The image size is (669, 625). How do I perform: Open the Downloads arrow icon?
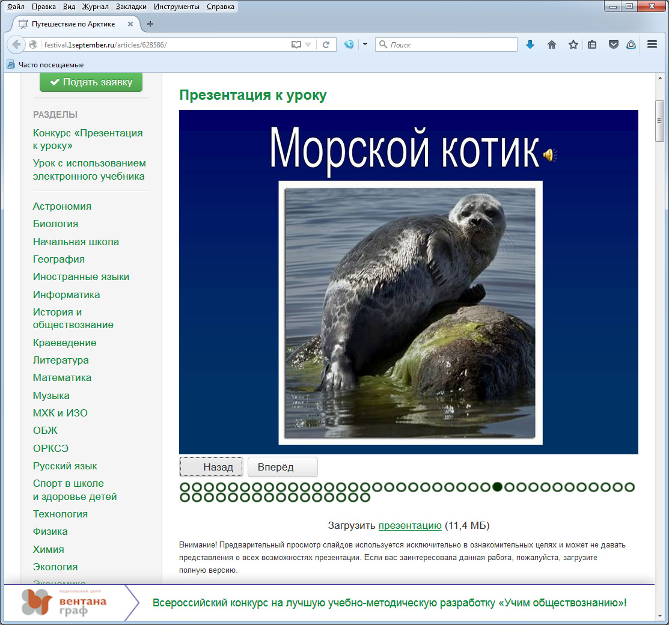pos(530,44)
